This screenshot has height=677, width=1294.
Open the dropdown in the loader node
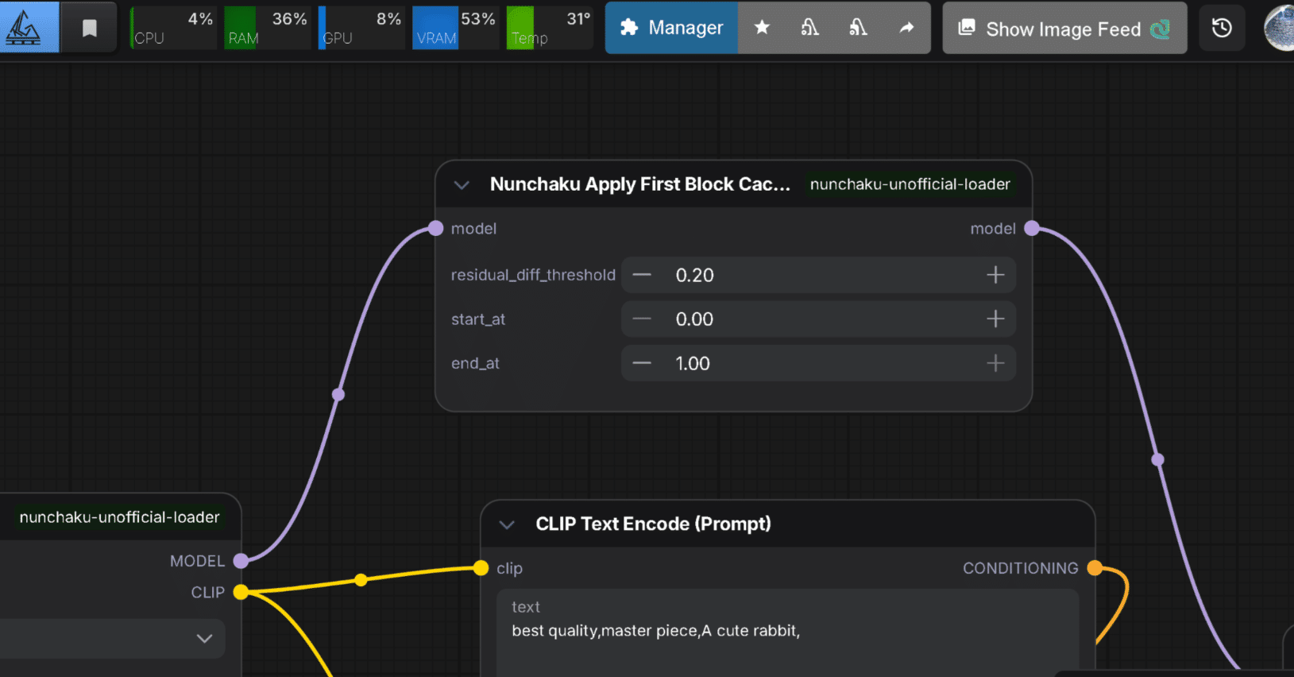point(204,639)
